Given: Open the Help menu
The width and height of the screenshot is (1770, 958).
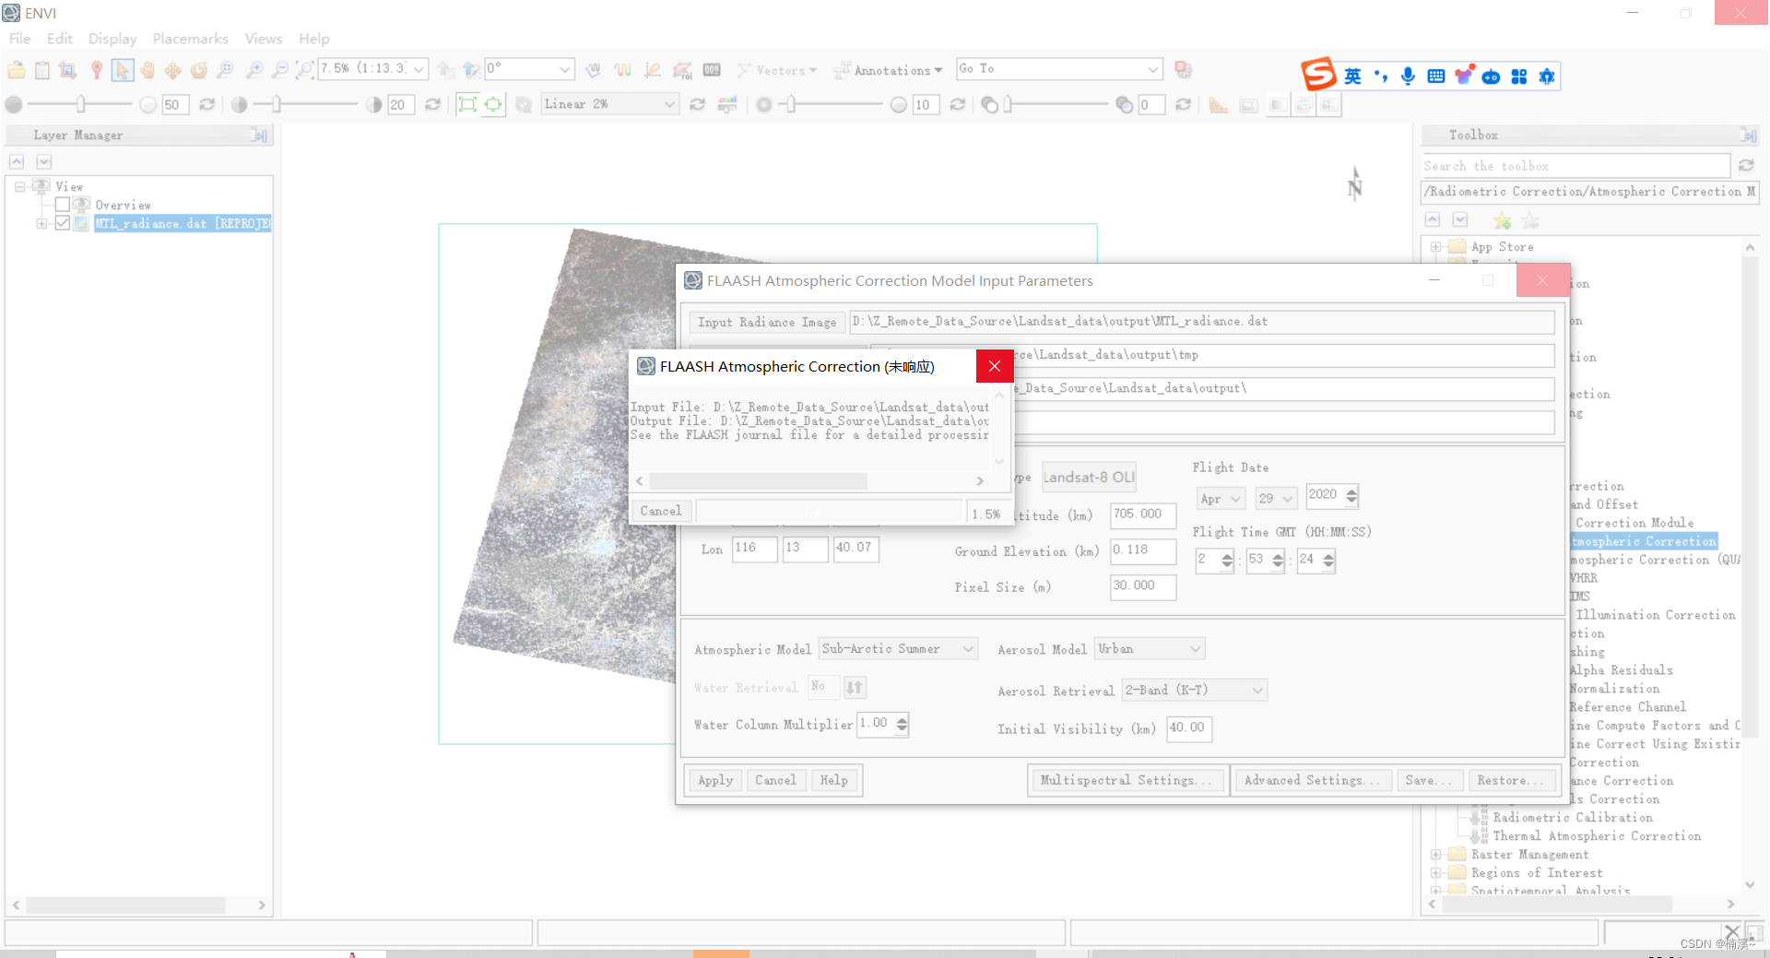Looking at the screenshot, I should tap(314, 39).
